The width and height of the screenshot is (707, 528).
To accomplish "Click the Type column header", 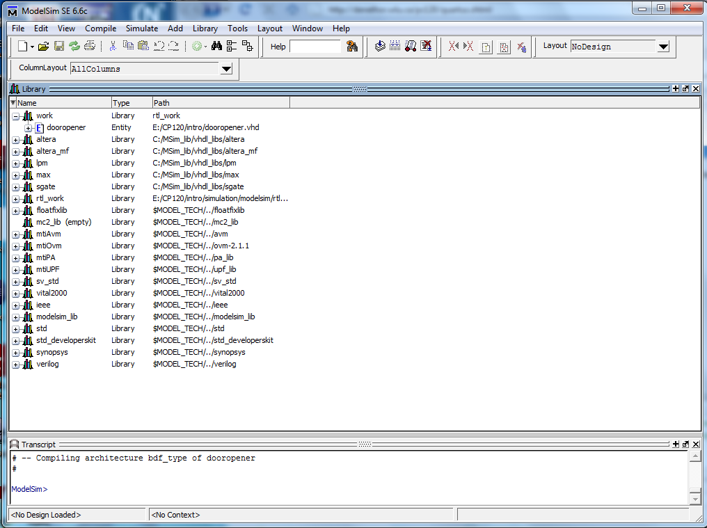I will coord(132,103).
